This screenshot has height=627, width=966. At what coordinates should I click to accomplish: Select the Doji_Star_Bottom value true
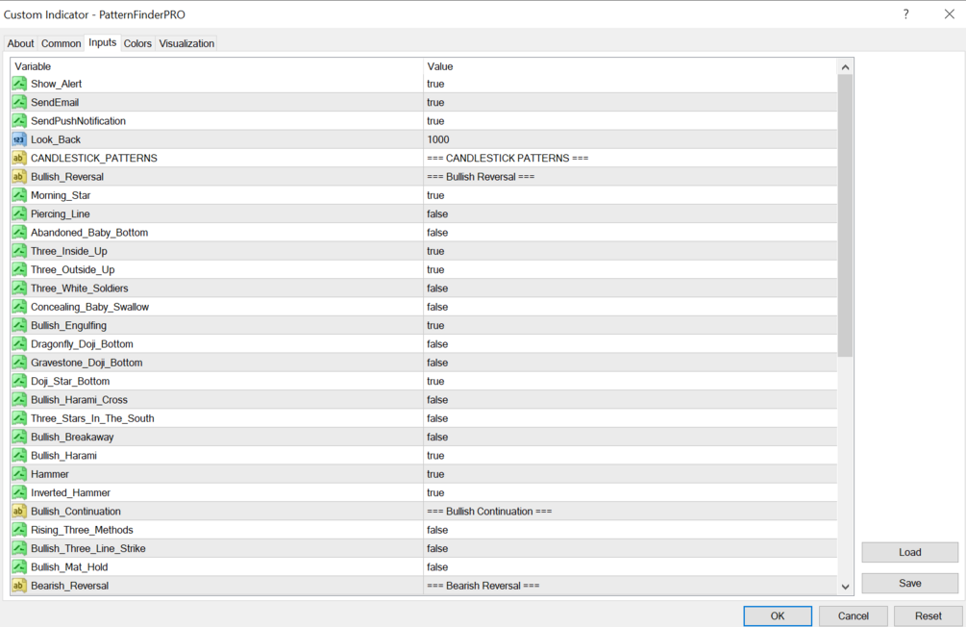tap(435, 381)
